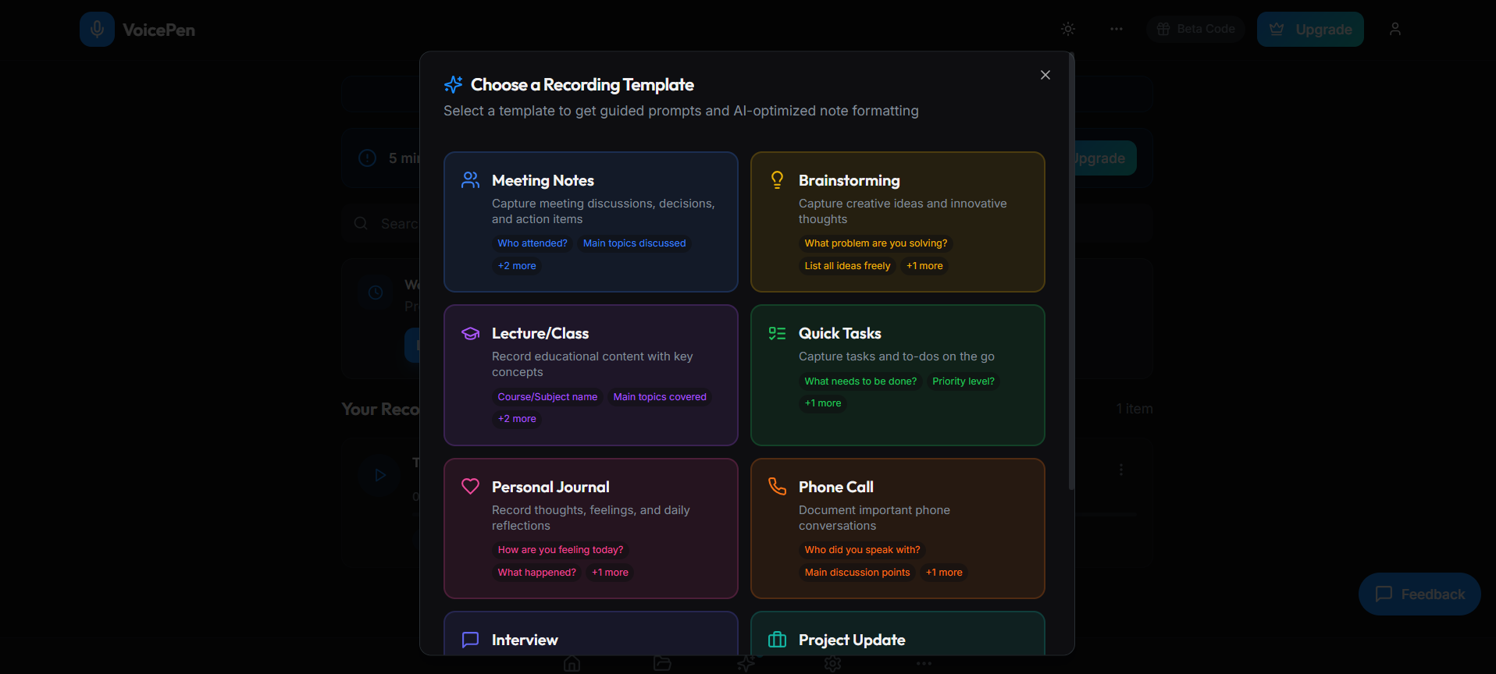
Task: Click the Quick Tasks checklist icon
Action: coord(777,334)
